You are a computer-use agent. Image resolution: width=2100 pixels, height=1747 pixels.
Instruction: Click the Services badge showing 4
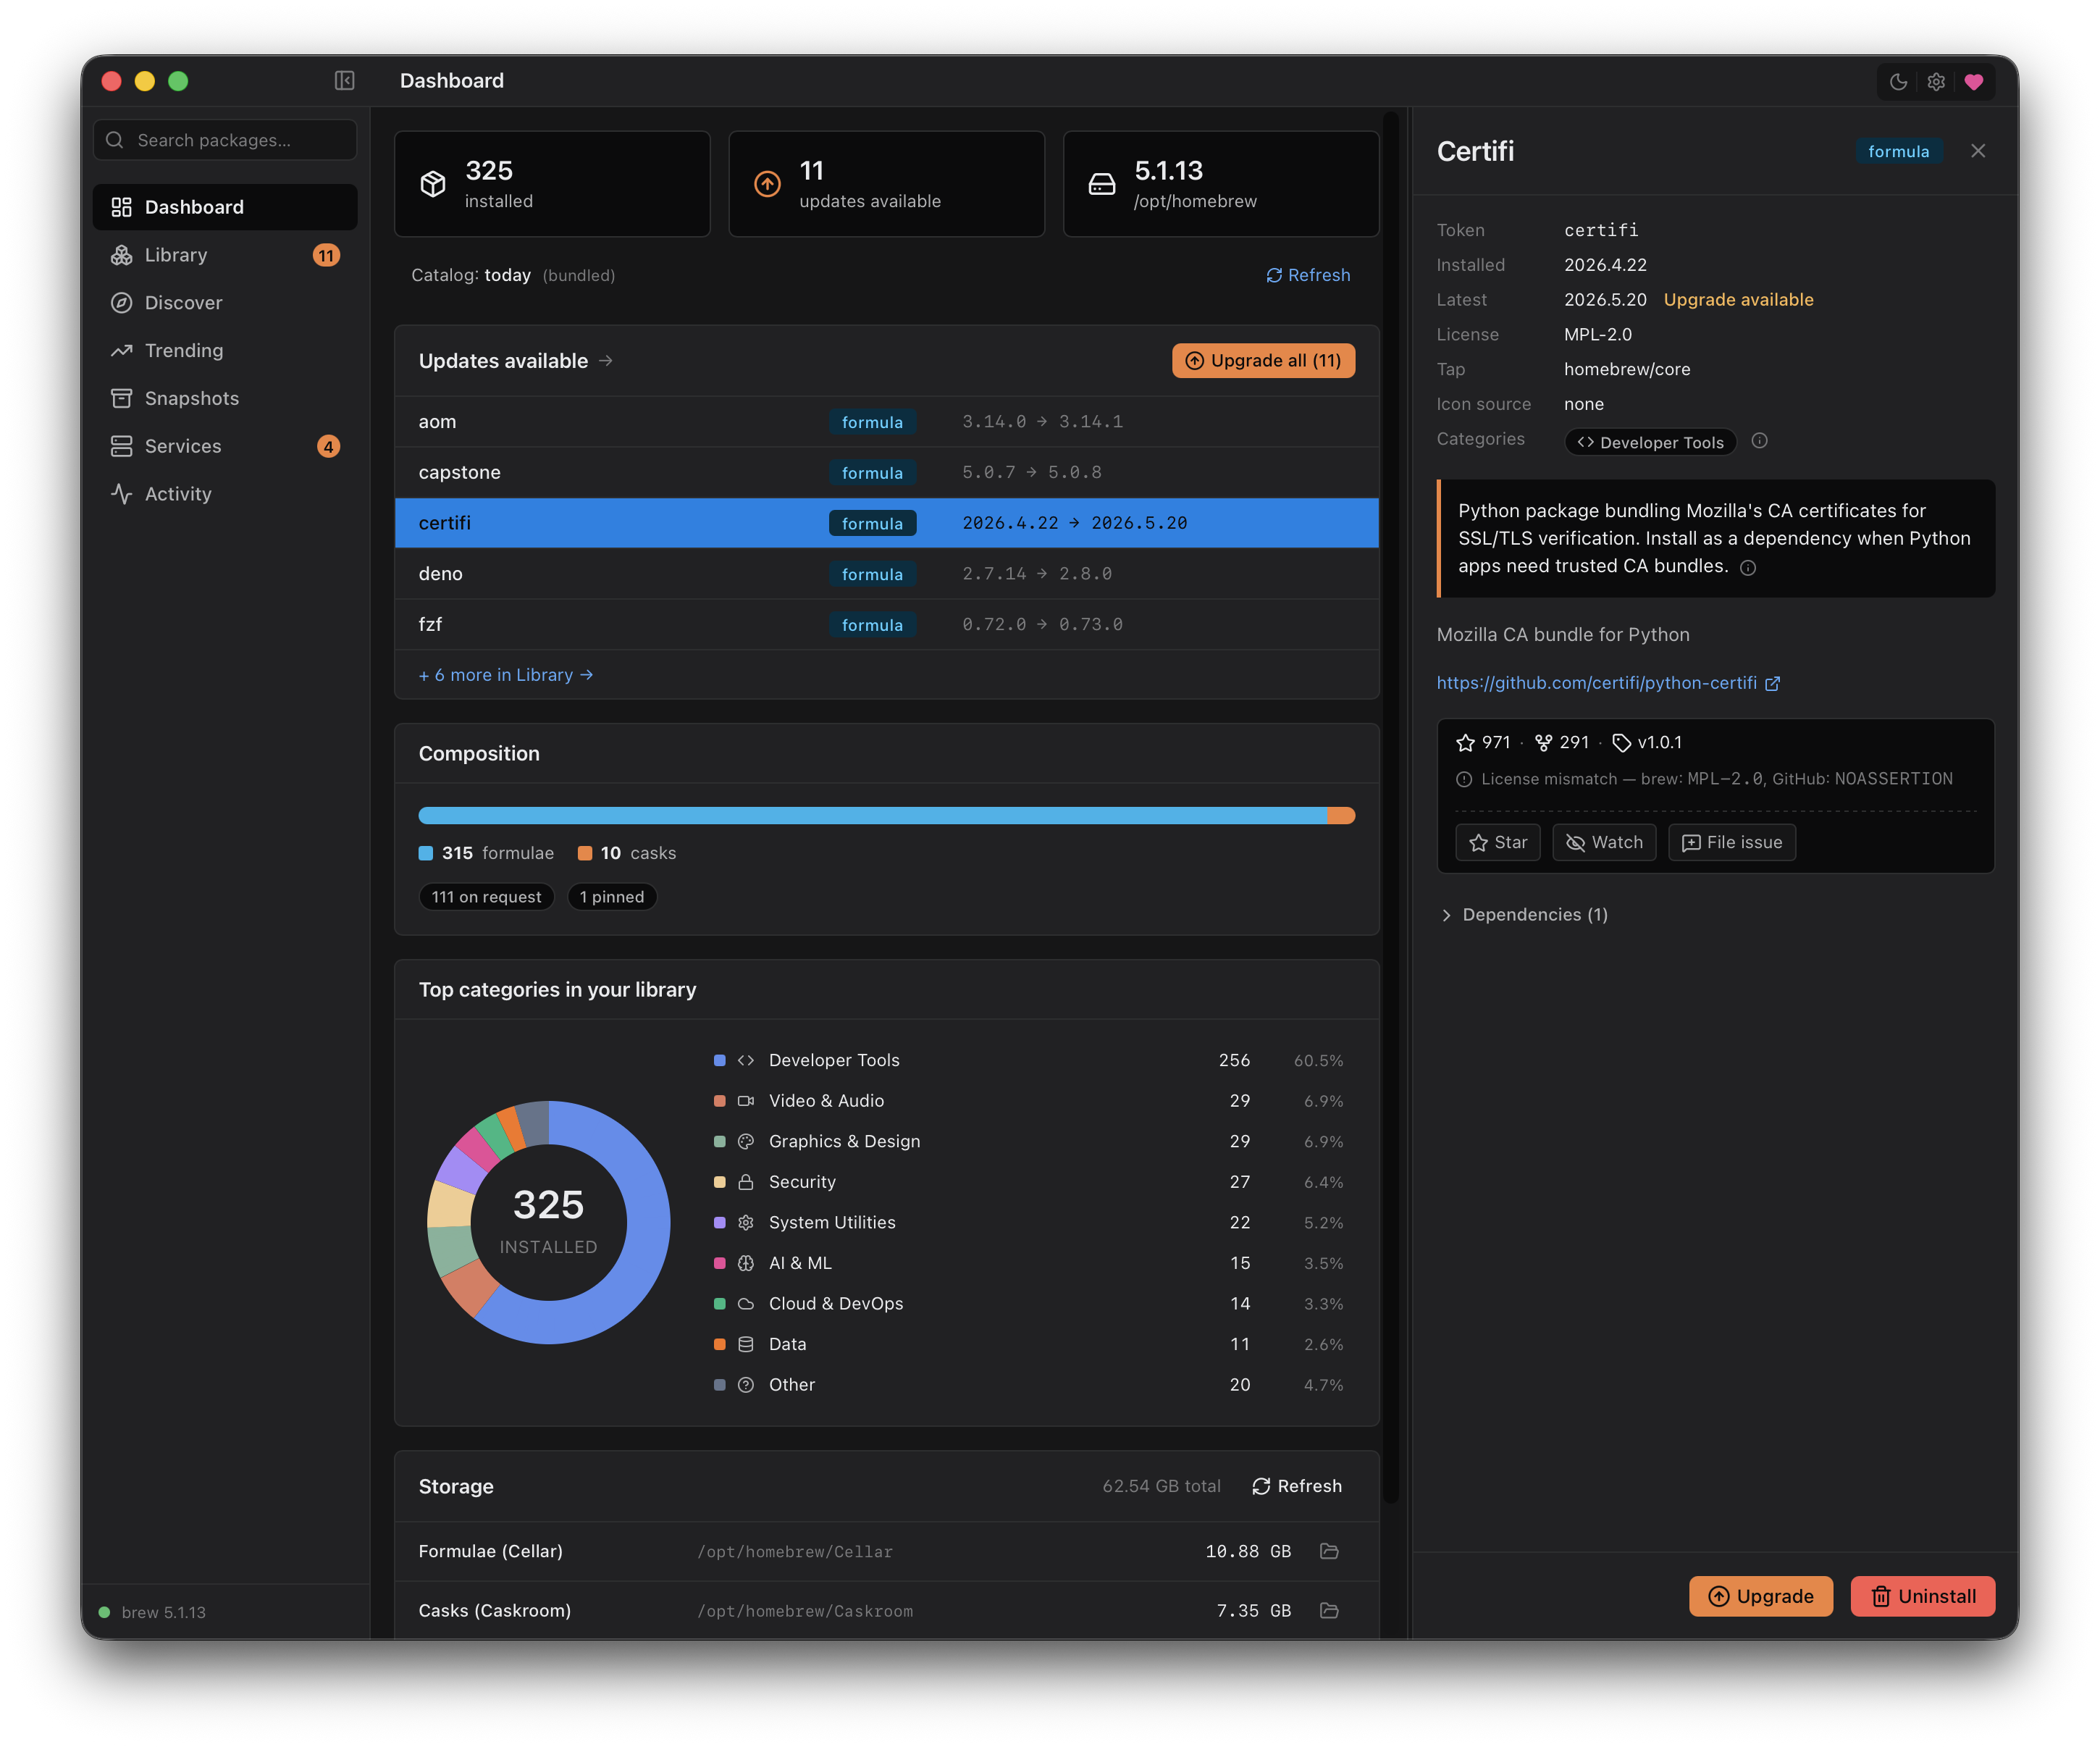pos(328,446)
